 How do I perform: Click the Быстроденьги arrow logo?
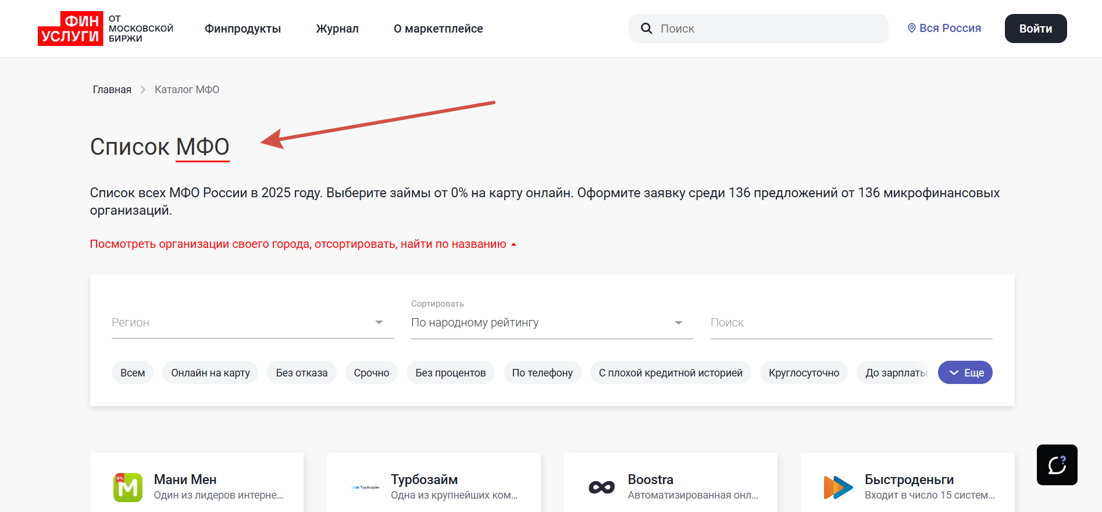point(839,487)
